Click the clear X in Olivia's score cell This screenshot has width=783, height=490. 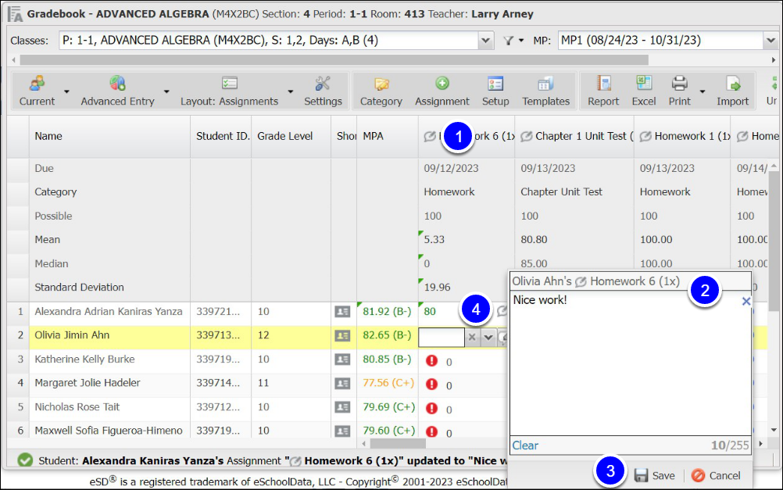pos(472,337)
